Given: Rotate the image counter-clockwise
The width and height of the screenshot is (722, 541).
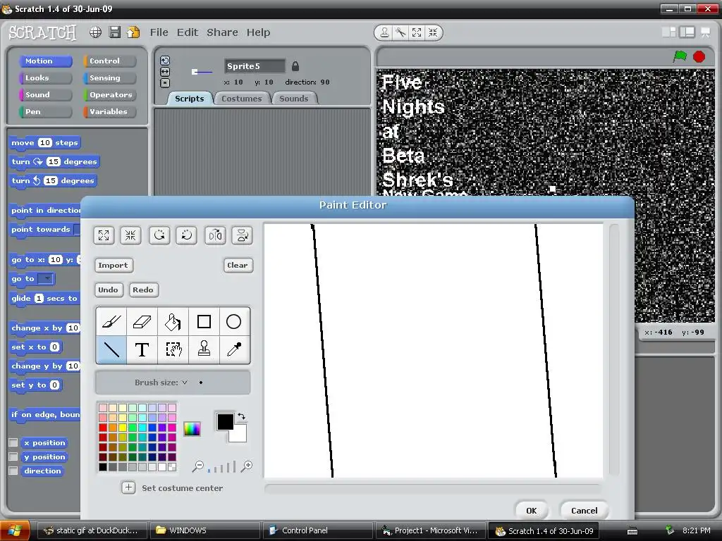Looking at the screenshot, I should [x=159, y=235].
